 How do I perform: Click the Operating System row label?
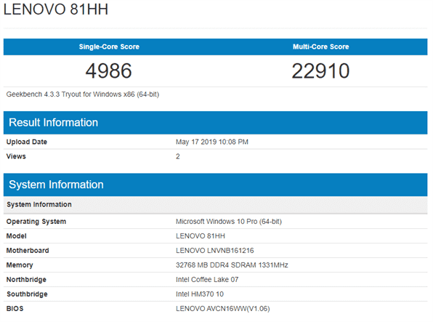(x=36, y=222)
